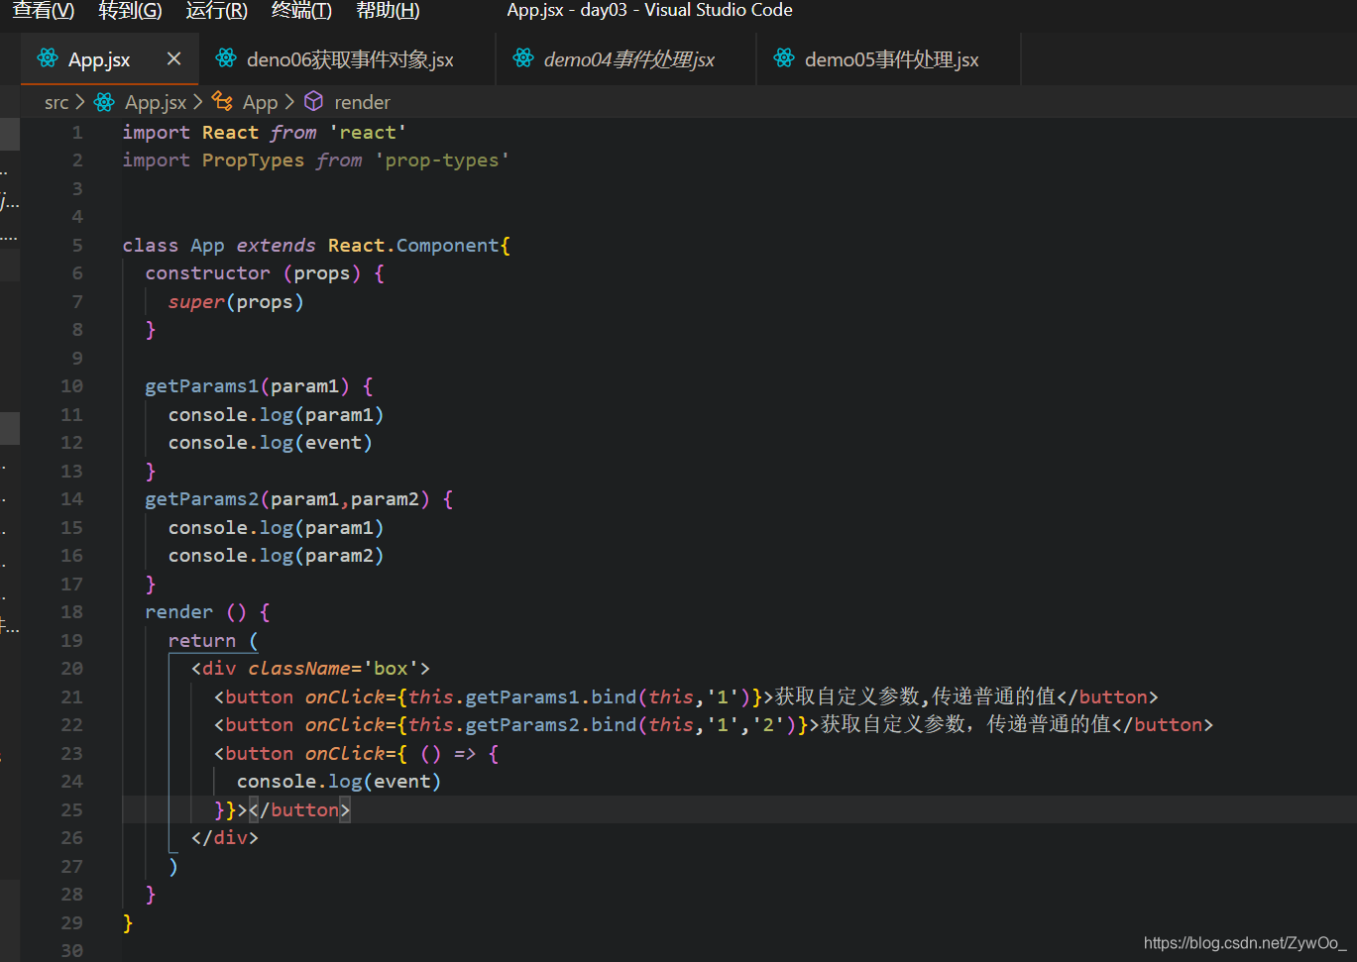
Task: Click 'getParams2(param1,param2)' method definition
Action: tap(287, 499)
